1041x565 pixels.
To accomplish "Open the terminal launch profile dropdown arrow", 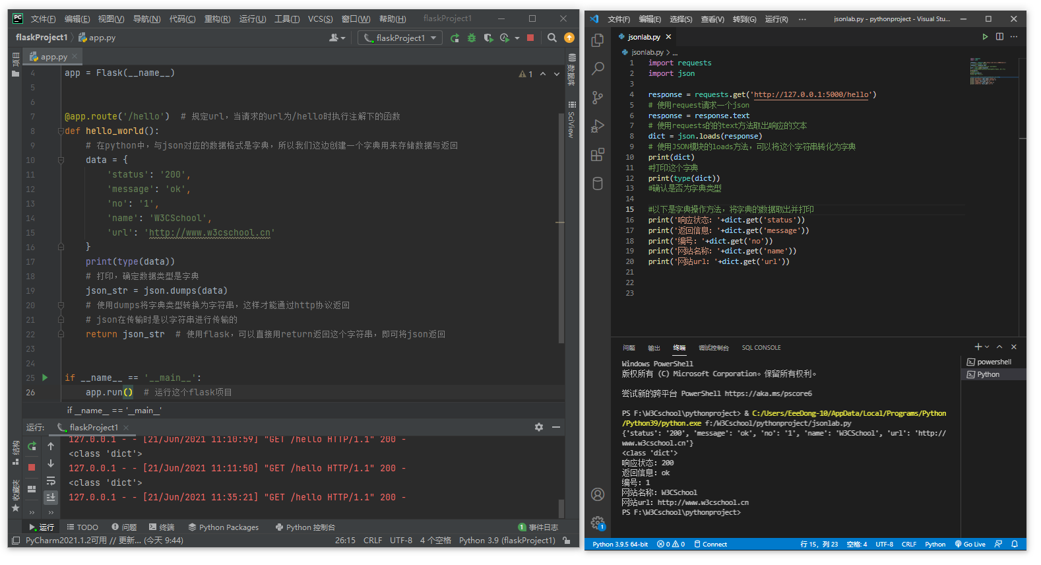I will [x=987, y=347].
